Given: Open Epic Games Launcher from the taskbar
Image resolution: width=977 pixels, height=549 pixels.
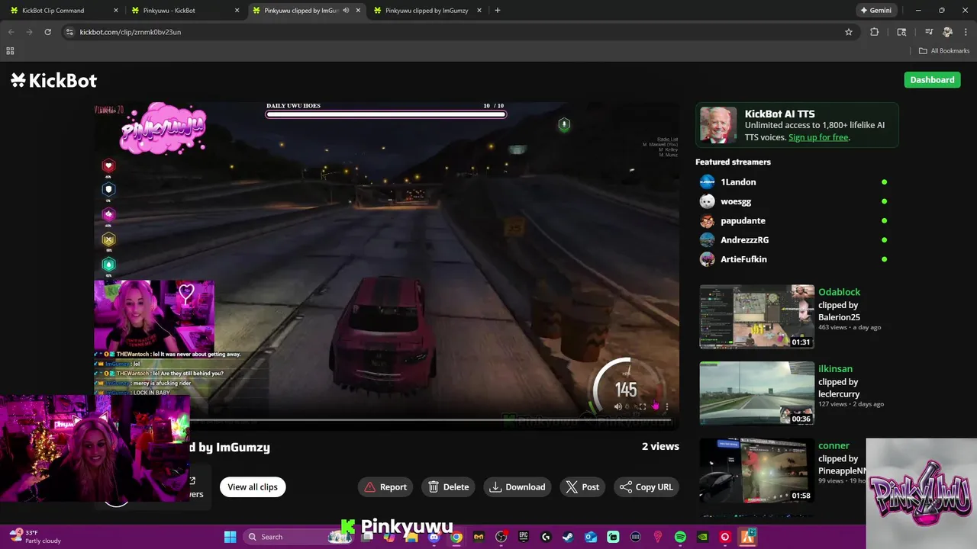Looking at the screenshot, I should [x=524, y=537].
